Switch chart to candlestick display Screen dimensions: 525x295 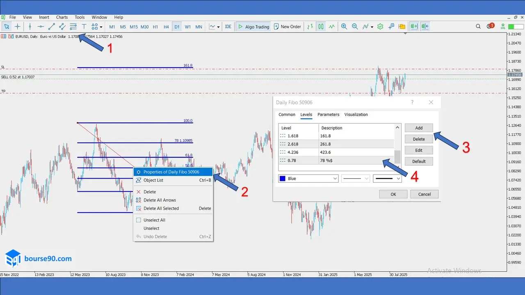tap(321, 27)
